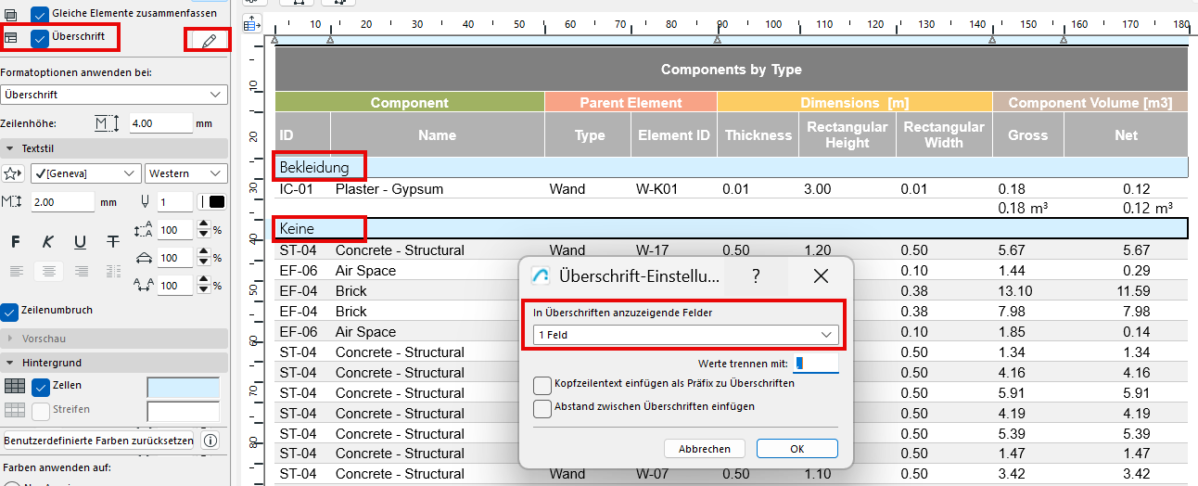Click the 'Net' column header

click(x=1127, y=135)
